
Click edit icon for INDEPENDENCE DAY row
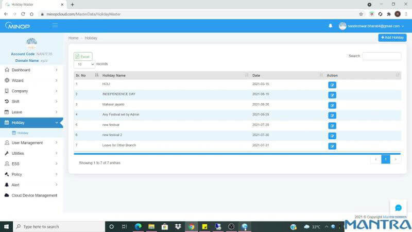coord(332,95)
